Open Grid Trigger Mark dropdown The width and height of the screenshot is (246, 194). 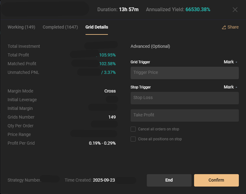tap(230, 62)
